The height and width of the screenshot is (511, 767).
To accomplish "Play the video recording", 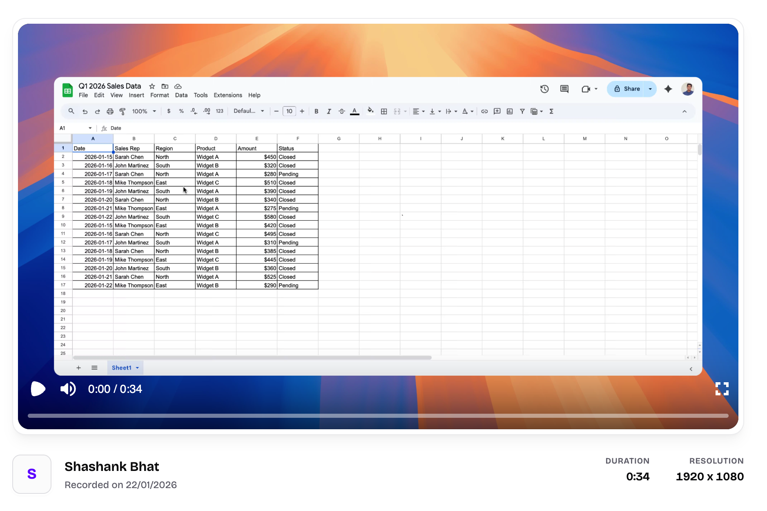I will point(38,389).
